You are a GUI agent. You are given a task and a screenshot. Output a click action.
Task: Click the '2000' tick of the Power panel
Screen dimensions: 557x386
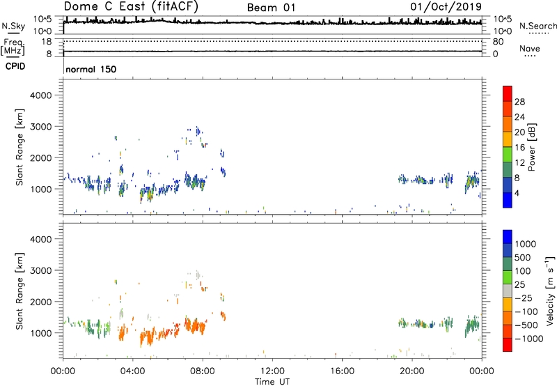[x=41, y=157]
